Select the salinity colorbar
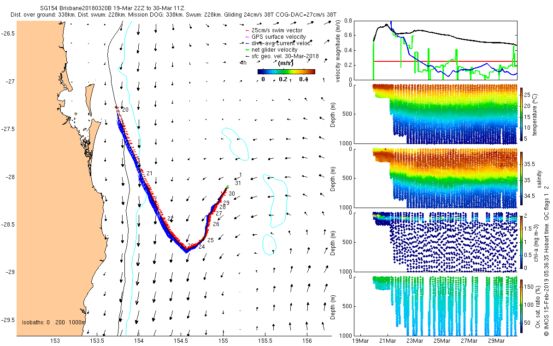 (x=522, y=179)
